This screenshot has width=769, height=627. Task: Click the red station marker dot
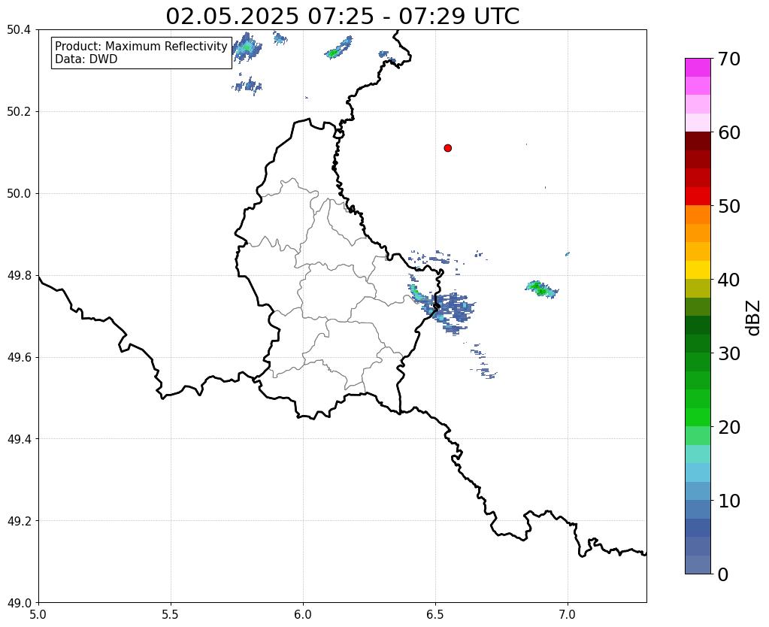(x=447, y=147)
